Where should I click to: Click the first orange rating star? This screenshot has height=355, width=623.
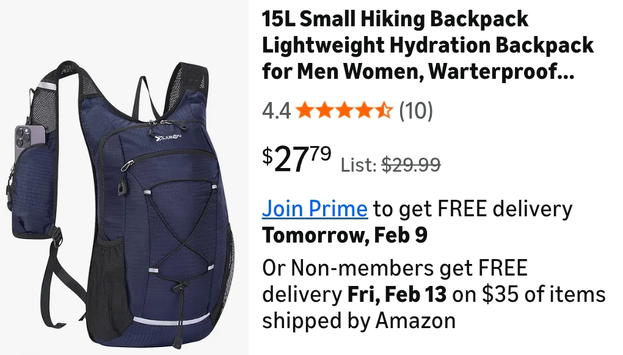(x=305, y=110)
